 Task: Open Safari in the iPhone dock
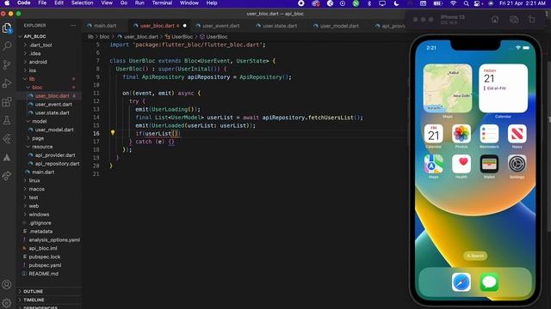[461, 282]
